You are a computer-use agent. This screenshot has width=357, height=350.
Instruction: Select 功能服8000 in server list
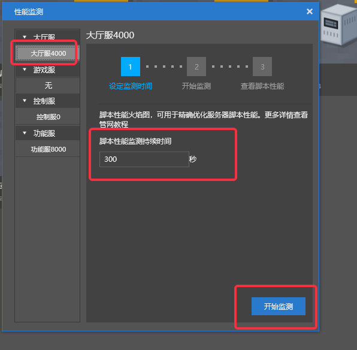47,149
